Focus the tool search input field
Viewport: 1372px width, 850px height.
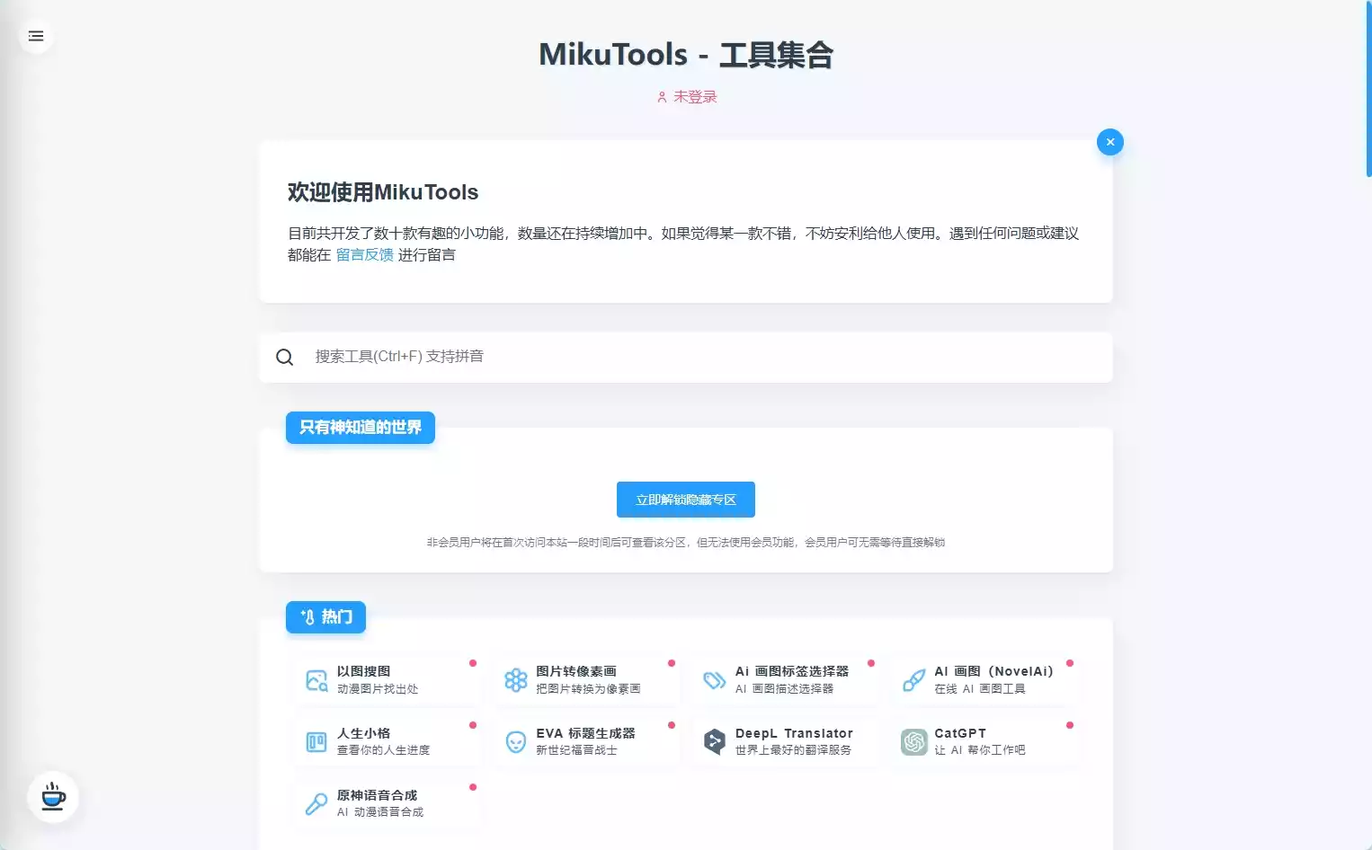[x=685, y=357]
